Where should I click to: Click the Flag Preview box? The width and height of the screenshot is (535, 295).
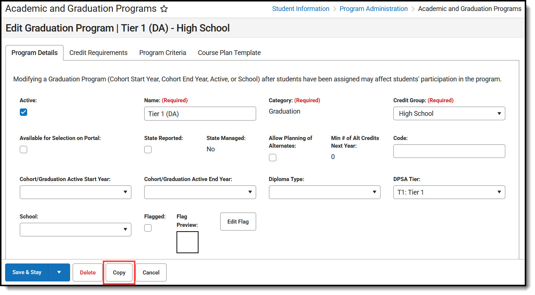coord(188,242)
